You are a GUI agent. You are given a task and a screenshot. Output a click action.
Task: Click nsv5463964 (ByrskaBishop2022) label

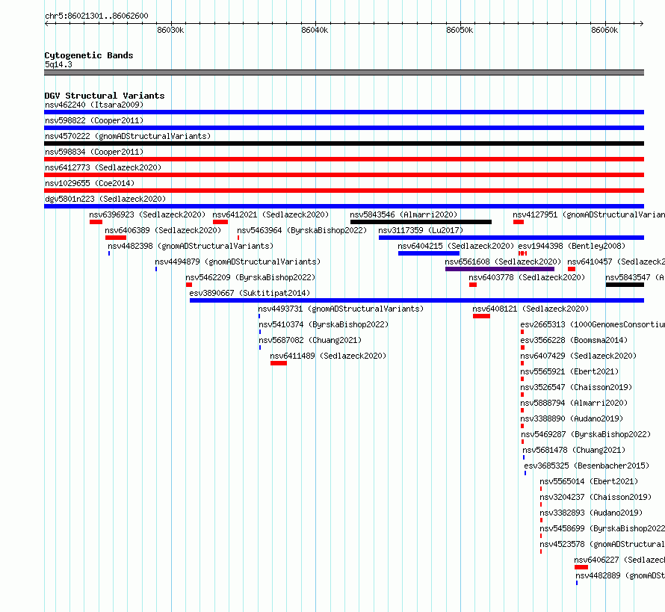tap(302, 230)
